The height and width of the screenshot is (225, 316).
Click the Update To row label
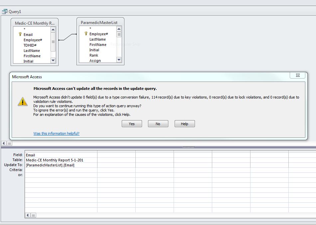click(13, 165)
